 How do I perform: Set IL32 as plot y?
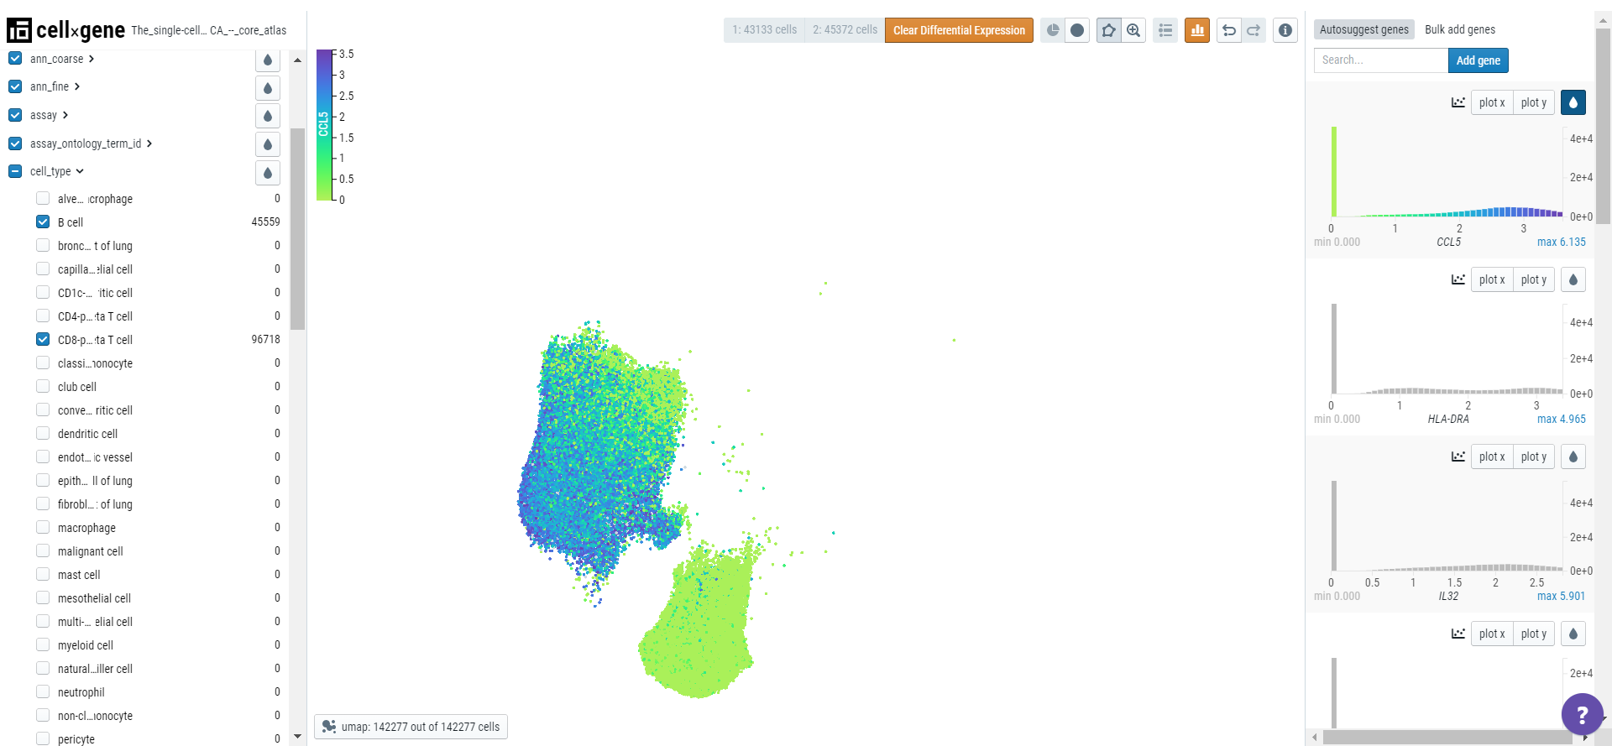click(x=1534, y=456)
